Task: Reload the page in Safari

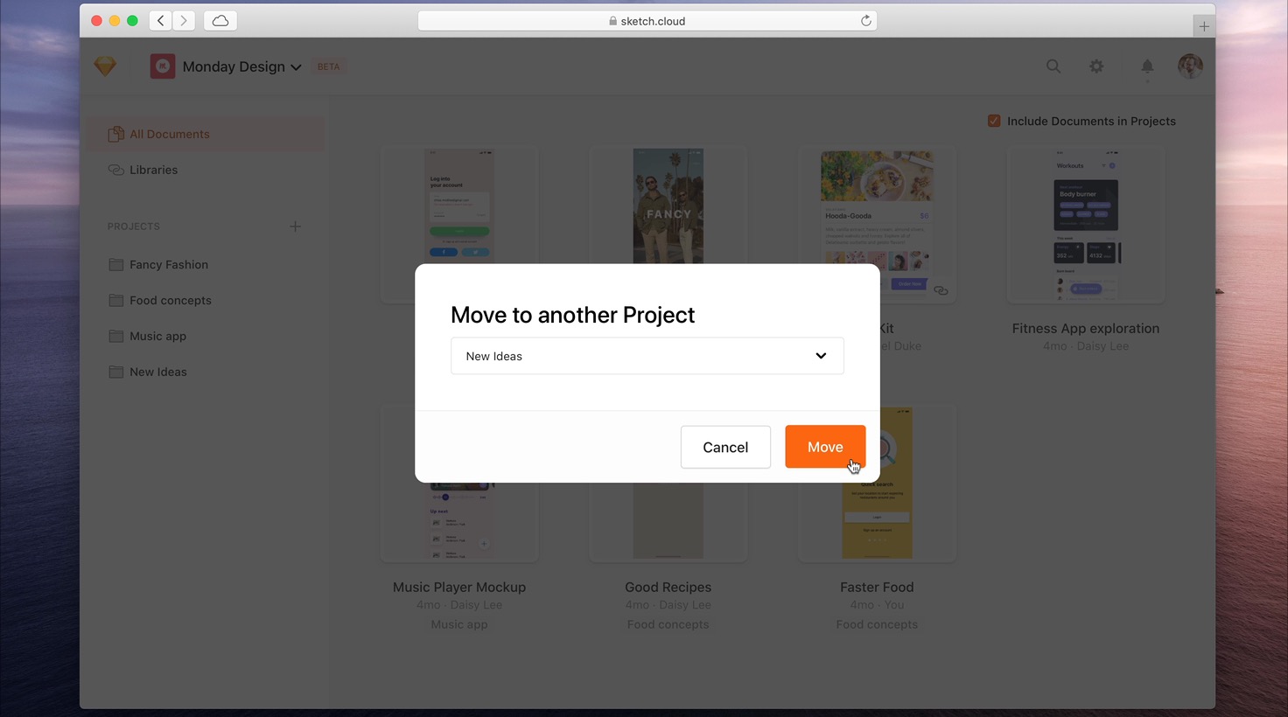Action: click(865, 21)
